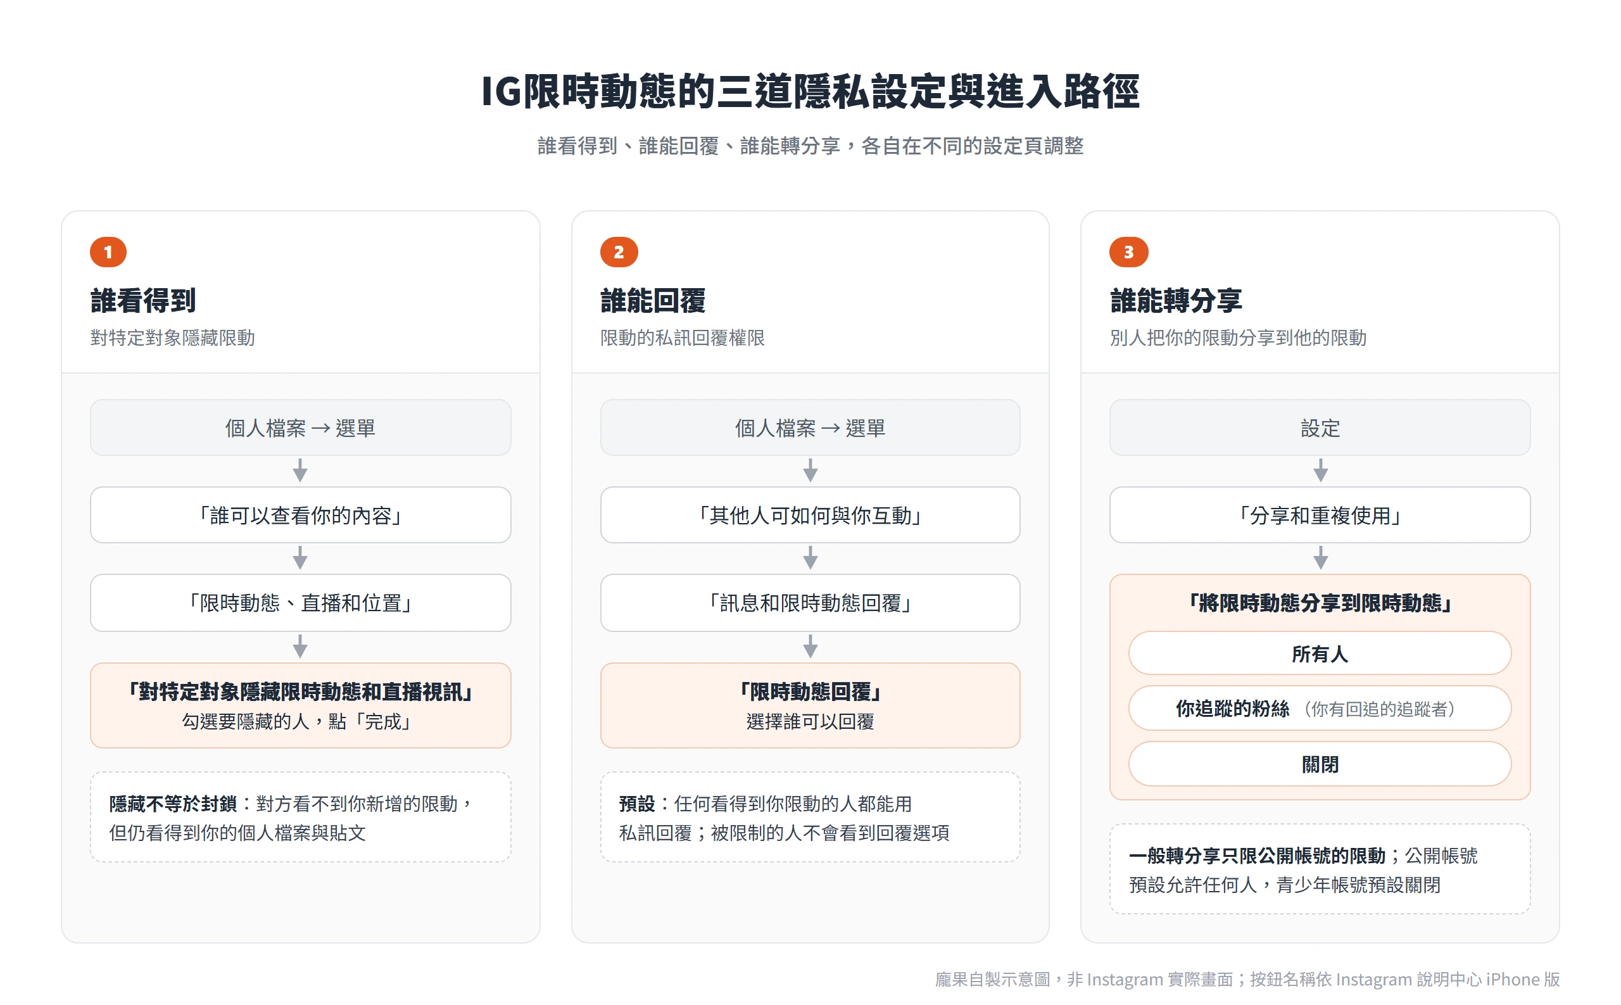Click the heading "誰看得到"
This screenshot has height=1005, width=1621.
point(143,300)
